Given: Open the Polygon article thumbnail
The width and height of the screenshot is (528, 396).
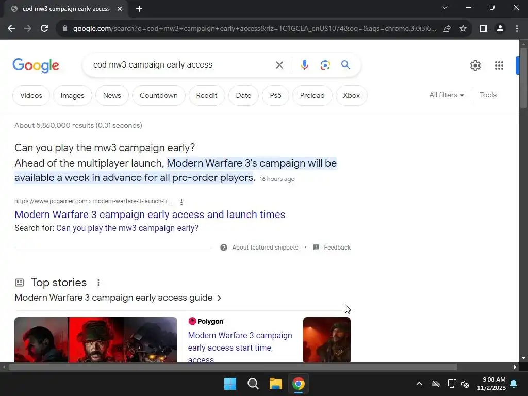Looking at the screenshot, I should (326, 340).
